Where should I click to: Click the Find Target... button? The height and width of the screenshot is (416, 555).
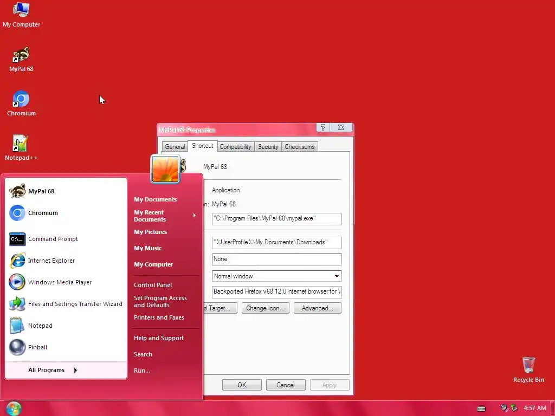click(220, 308)
